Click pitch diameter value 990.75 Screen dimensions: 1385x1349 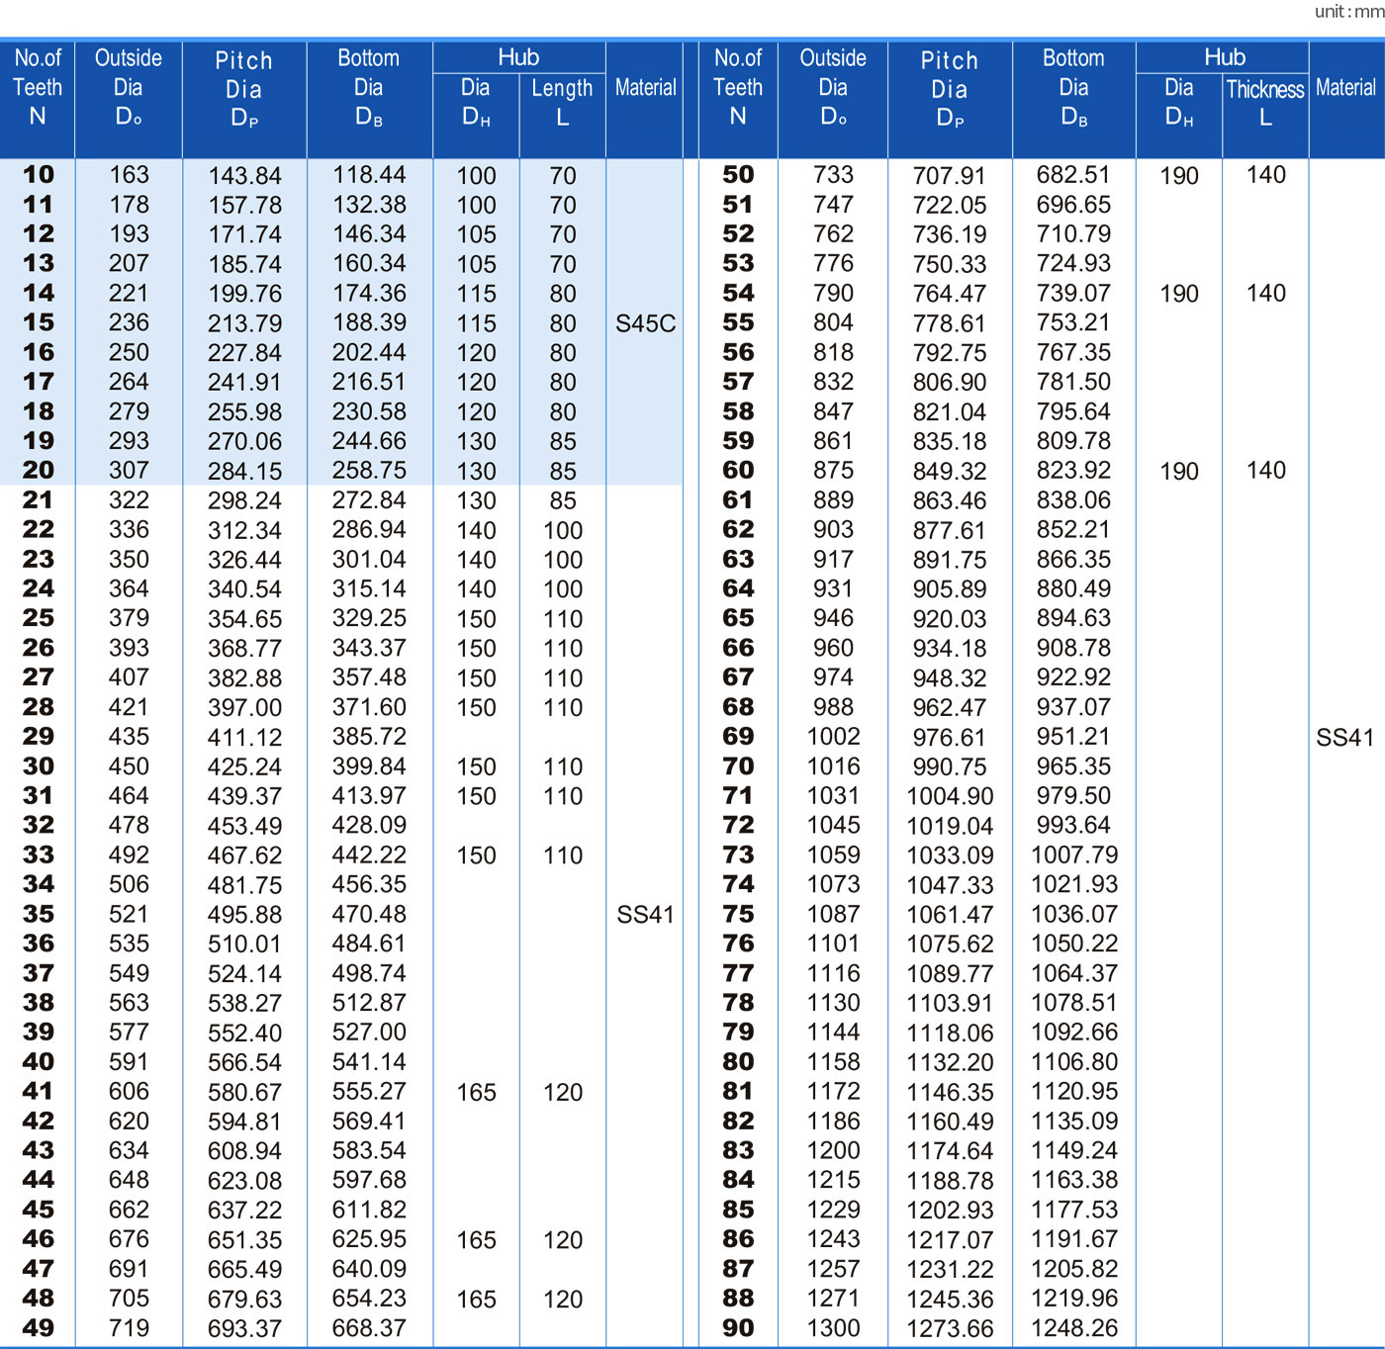click(950, 766)
